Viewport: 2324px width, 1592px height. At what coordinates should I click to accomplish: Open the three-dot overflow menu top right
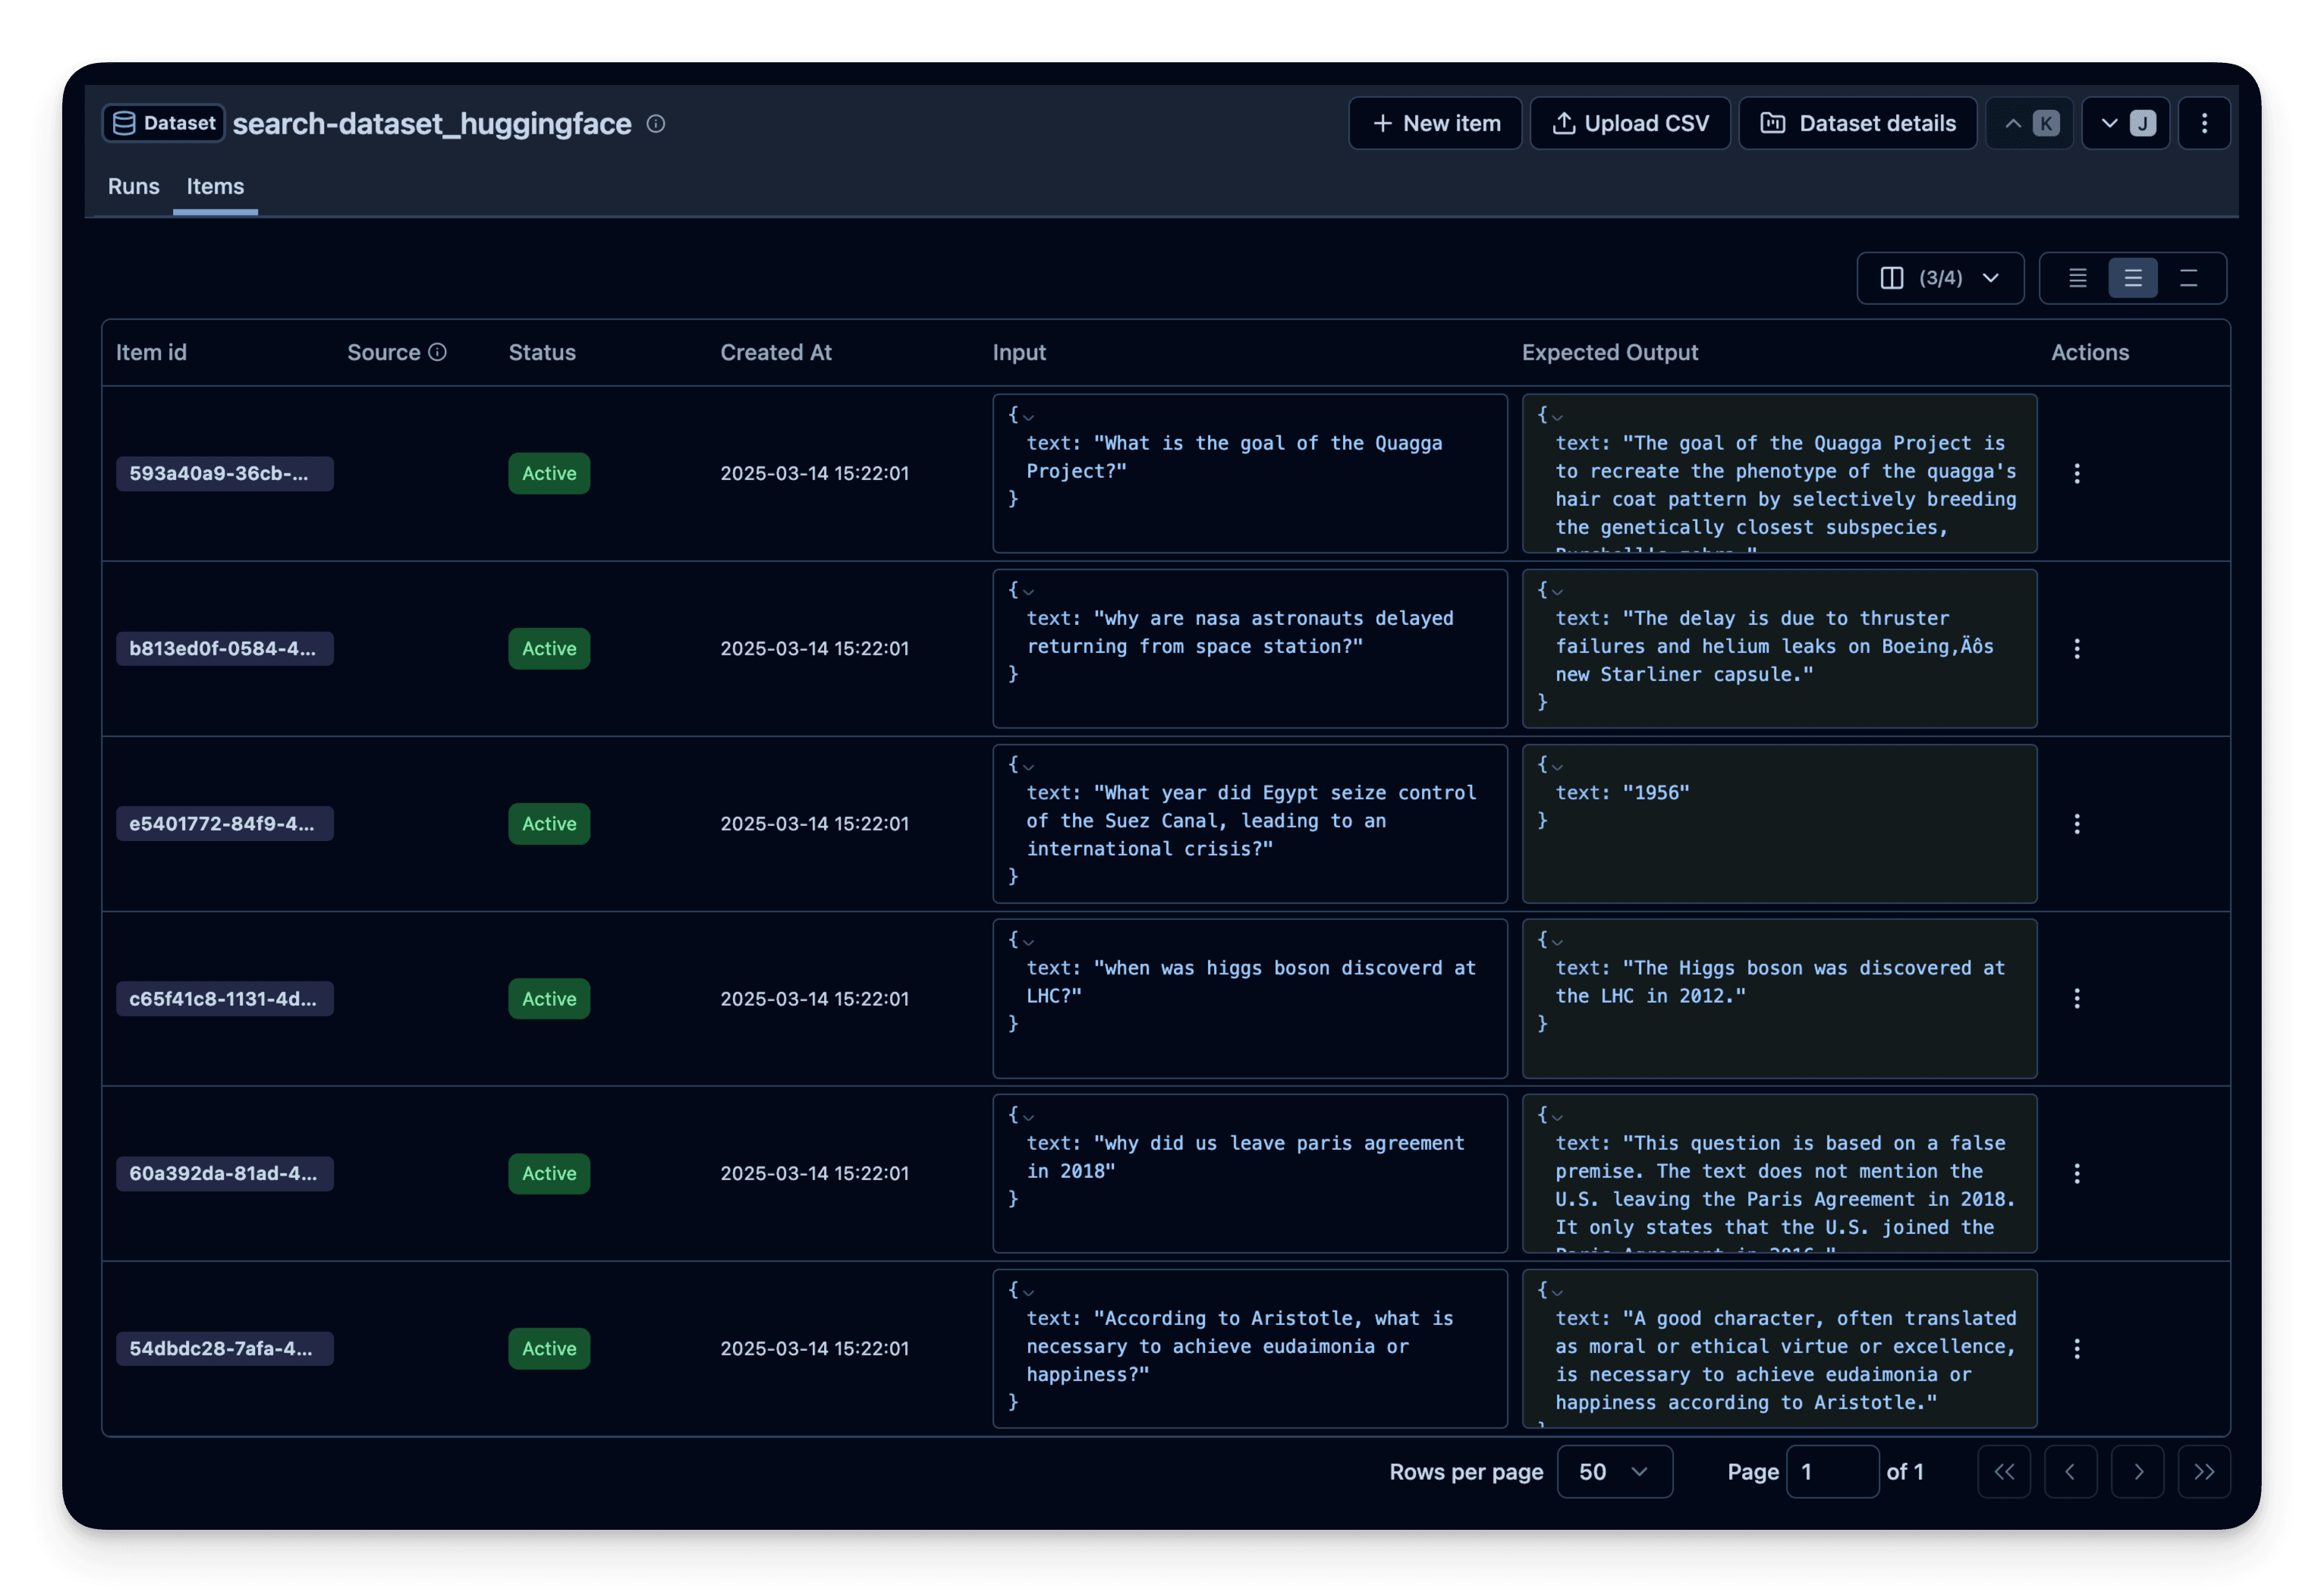point(2204,122)
